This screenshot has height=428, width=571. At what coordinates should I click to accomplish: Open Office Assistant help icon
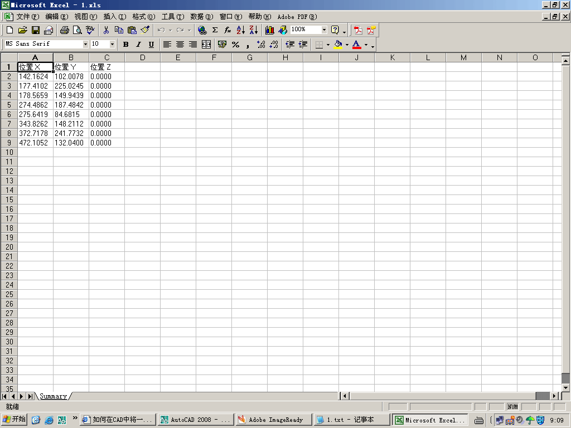[x=335, y=30]
